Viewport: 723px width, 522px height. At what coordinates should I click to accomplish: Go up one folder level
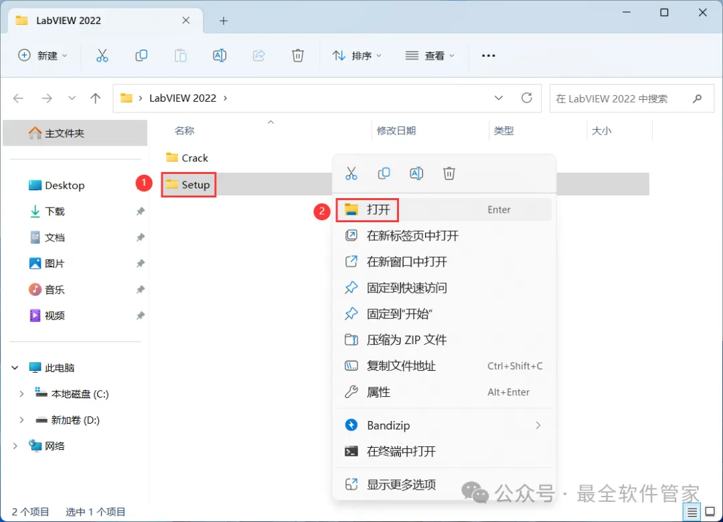(96, 98)
